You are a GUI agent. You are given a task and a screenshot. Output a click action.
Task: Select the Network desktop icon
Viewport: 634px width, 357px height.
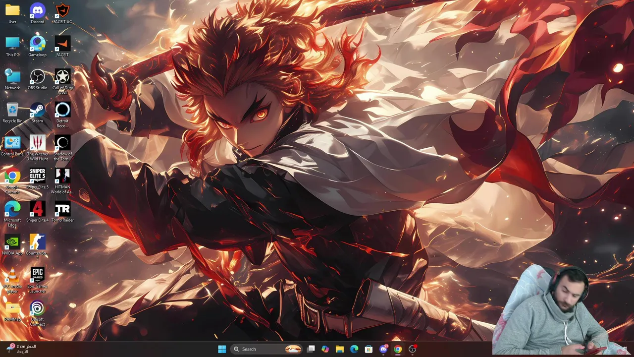click(x=12, y=80)
